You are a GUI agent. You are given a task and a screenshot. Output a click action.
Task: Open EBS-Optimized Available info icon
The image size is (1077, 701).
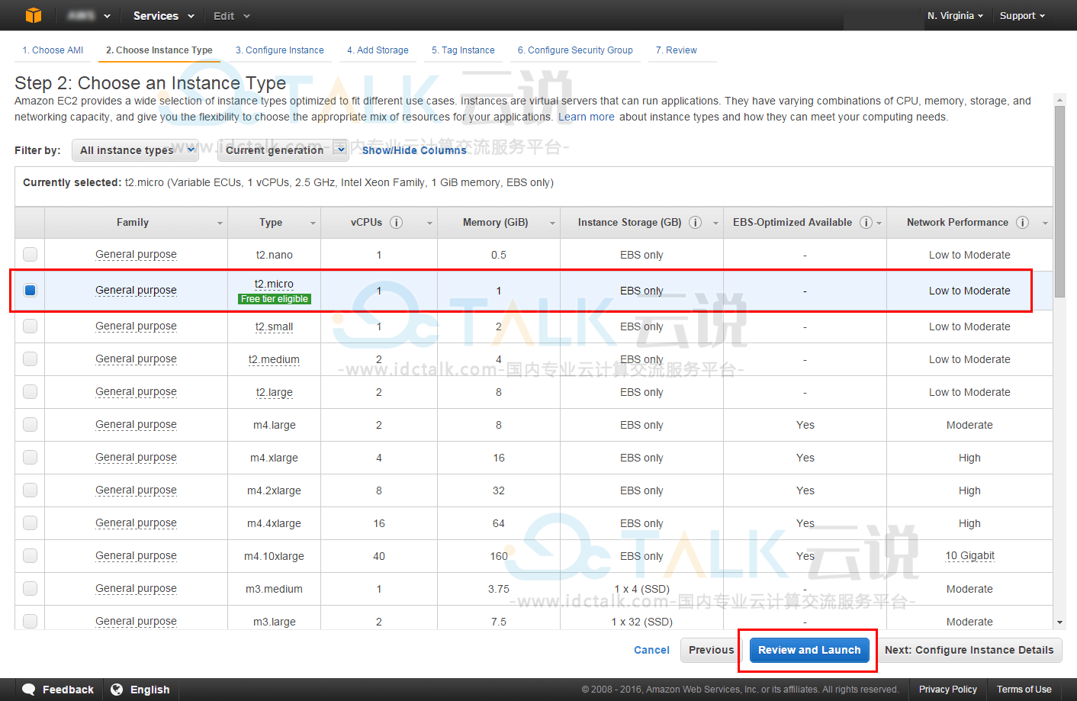(866, 222)
